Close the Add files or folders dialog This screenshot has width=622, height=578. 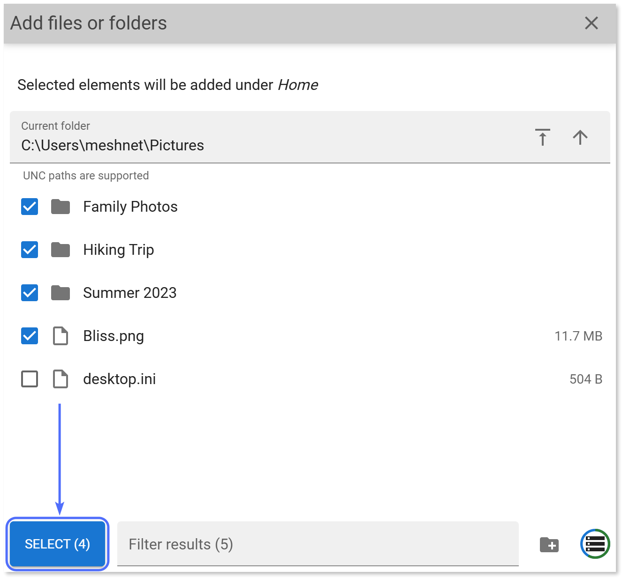592,23
